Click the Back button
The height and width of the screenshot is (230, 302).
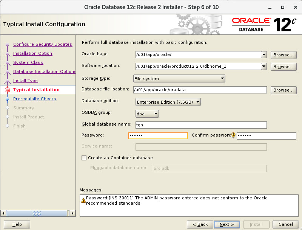coord(200,224)
